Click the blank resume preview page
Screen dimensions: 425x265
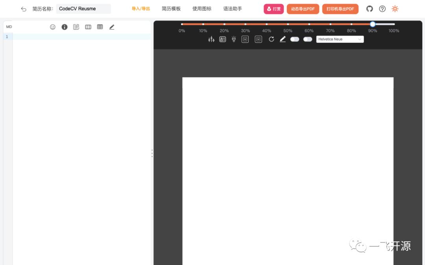click(288, 171)
